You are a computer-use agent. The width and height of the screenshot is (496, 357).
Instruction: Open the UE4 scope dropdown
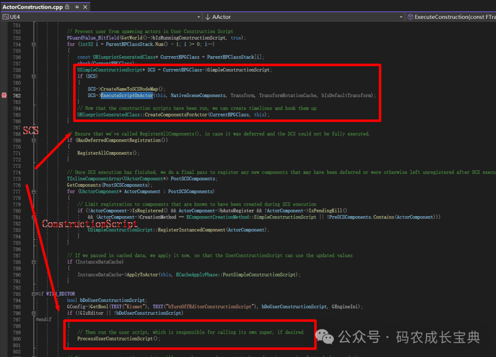[x=198, y=17]
